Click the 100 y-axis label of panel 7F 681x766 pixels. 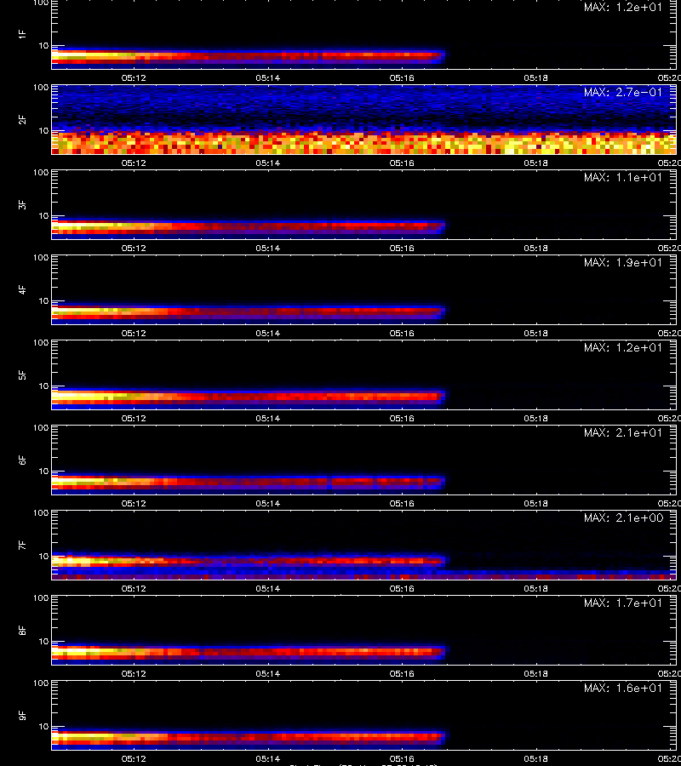[41, 513]
